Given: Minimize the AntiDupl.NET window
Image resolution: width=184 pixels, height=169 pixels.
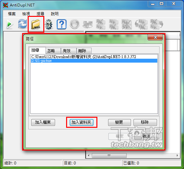Looking at the screenshot, I should click(x=153, y=4).
